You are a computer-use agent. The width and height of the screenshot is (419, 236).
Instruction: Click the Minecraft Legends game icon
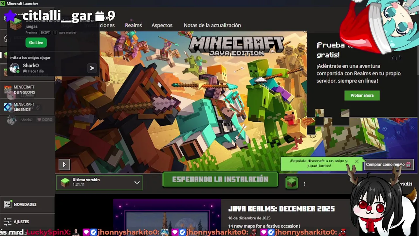[x=8, y=107]
